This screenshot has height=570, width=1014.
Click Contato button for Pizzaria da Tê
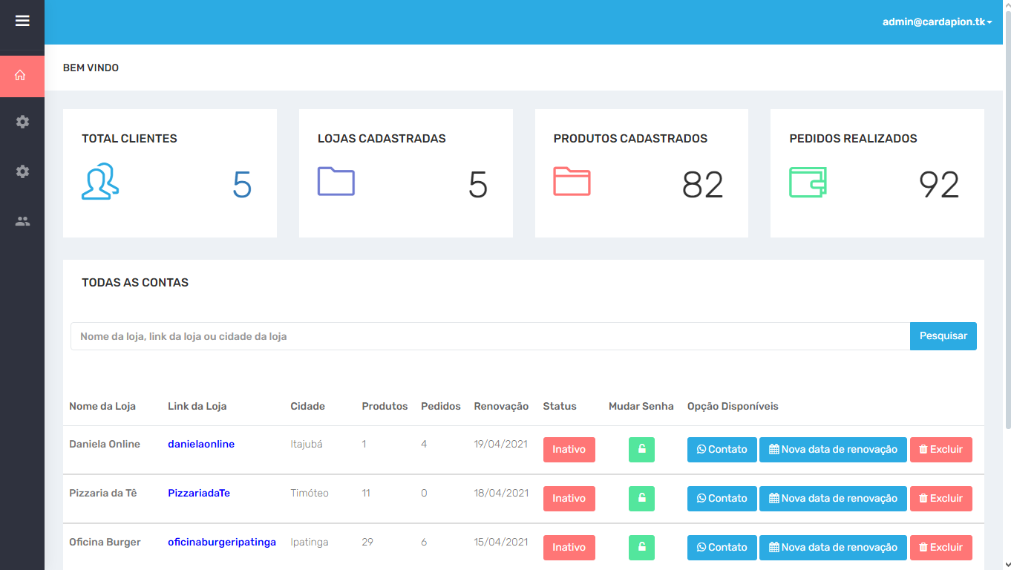(722, 499)
